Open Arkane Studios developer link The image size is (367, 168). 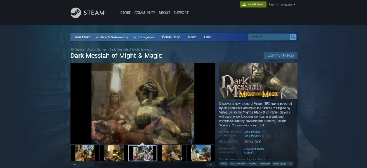coord(254,149)
